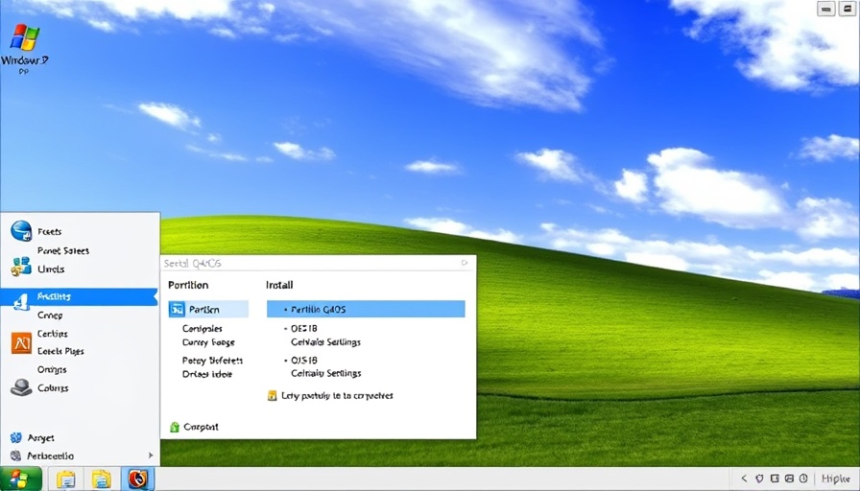The width and height of the screenshot is (860, 491).
Task: Click the blue icon beside Arryet
Action: (x=16, y=437)
